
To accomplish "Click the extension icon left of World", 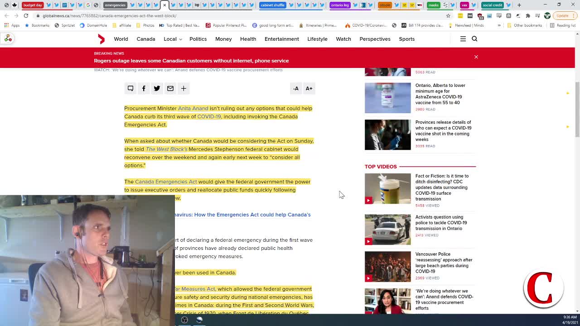I will pos(8,39).
